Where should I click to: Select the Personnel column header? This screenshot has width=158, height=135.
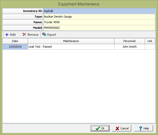(x=129, y=41)
